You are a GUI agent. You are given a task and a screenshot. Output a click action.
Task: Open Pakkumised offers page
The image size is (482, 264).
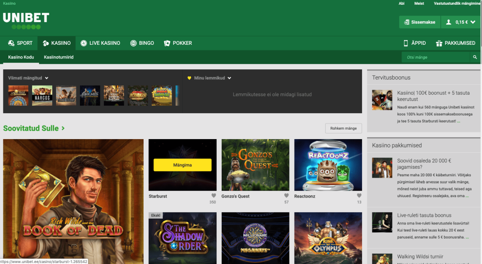click(x=456, y=43)
